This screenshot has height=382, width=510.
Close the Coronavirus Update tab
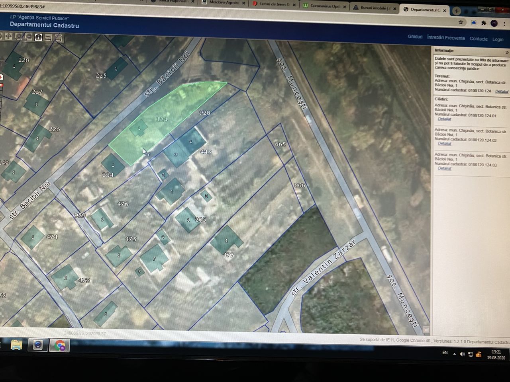click(345, 7)
